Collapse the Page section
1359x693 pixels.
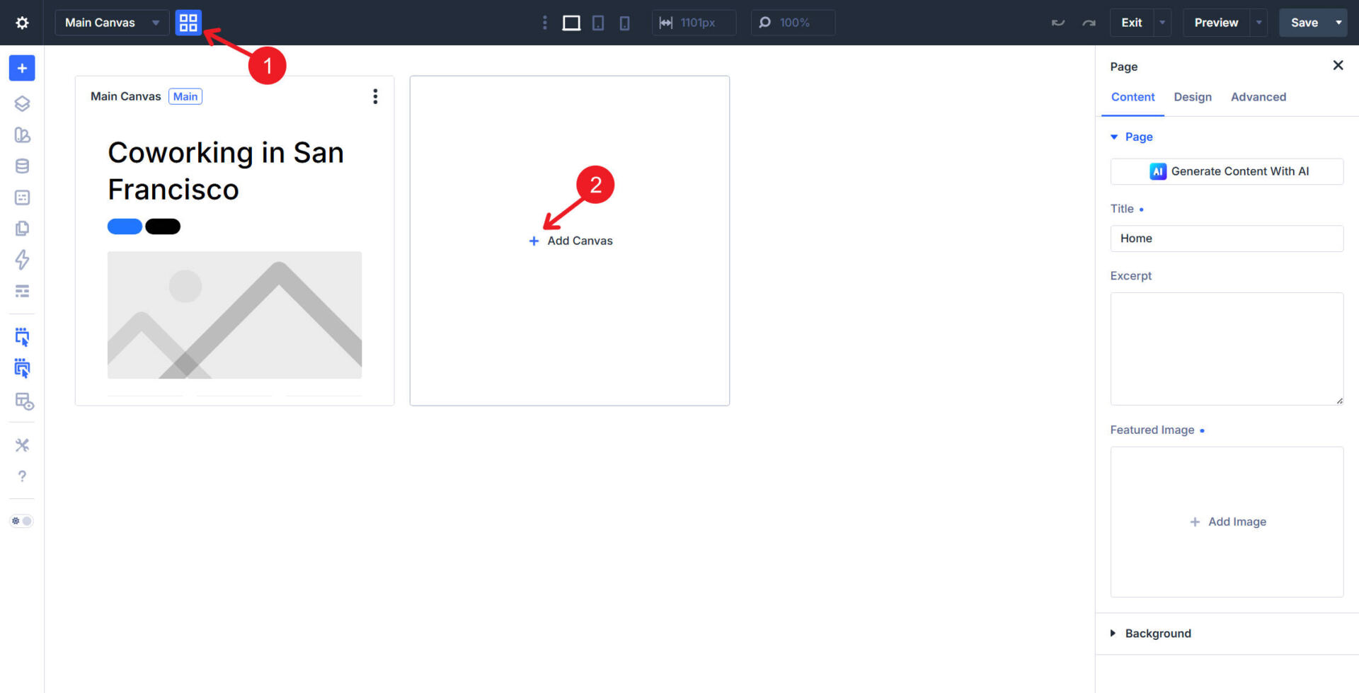[1132, 137]
